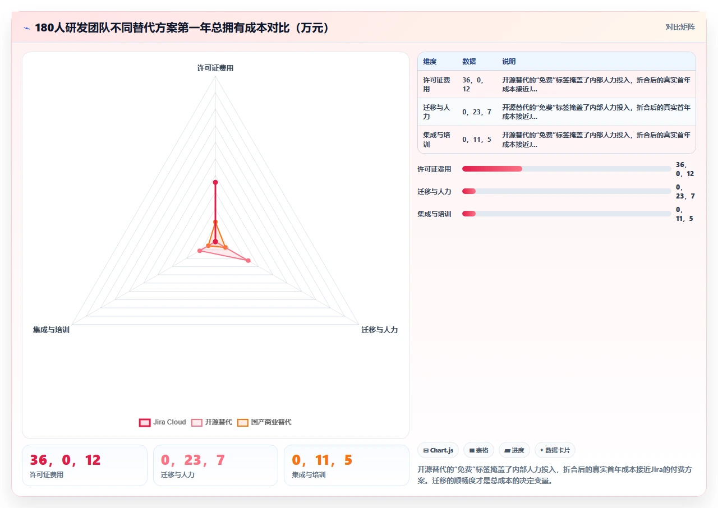Open the 集成与培训 data card 0, 11, 5
Viewport: 718px width, 508px height.
(x=347, y=465)
